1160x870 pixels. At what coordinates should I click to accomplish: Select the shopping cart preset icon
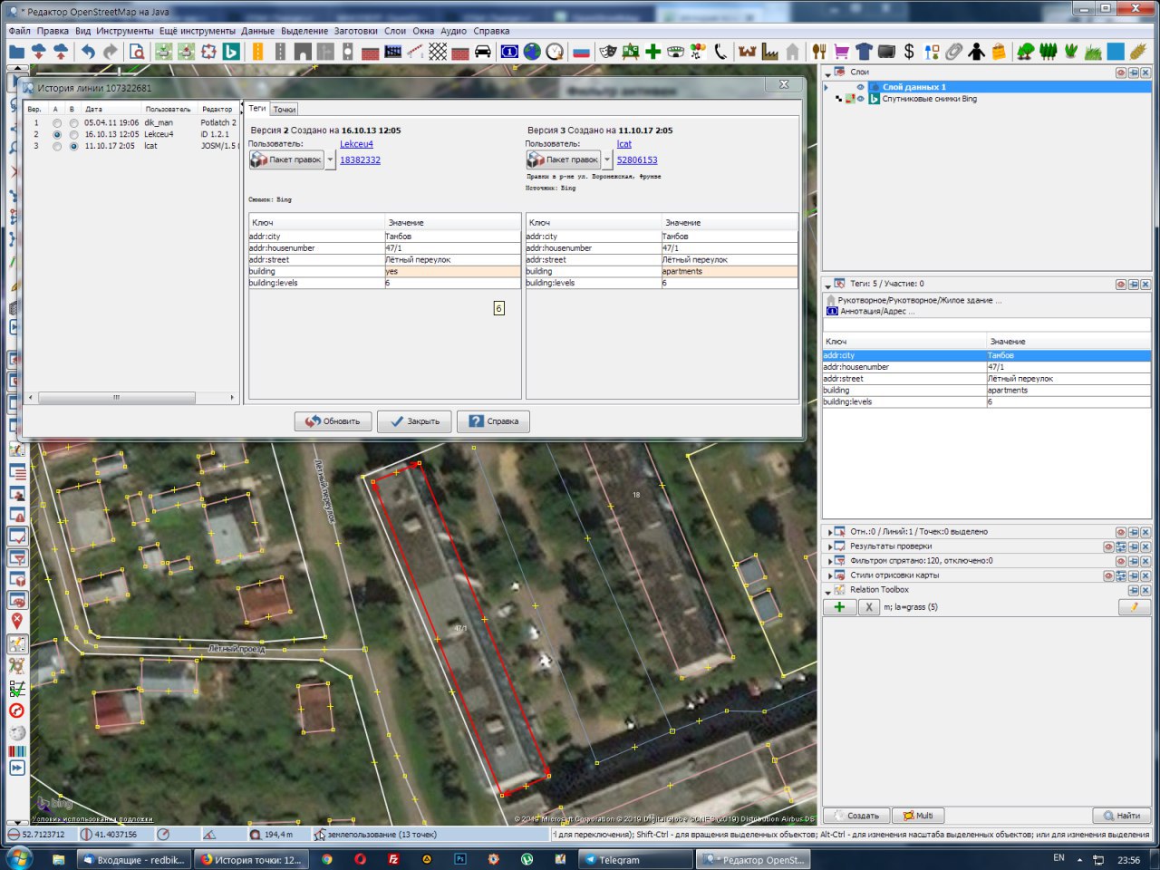point(842,52)
